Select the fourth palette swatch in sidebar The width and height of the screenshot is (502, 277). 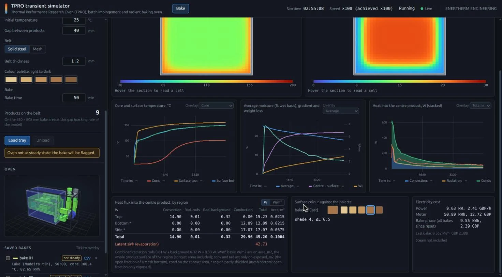56,79
